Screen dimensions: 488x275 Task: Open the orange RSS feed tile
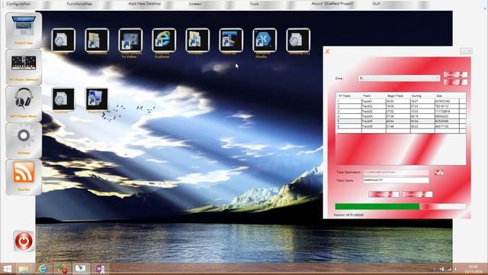coord(24,176)
